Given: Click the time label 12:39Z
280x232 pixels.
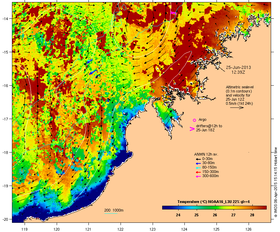Looking at the screenshot, I should [238, 72].
